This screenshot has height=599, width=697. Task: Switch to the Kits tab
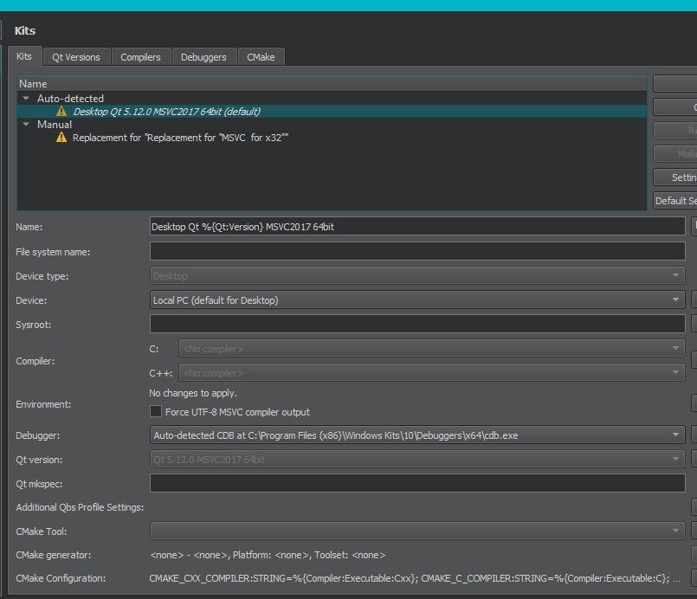pyautogui.click(x=24, y=56)
